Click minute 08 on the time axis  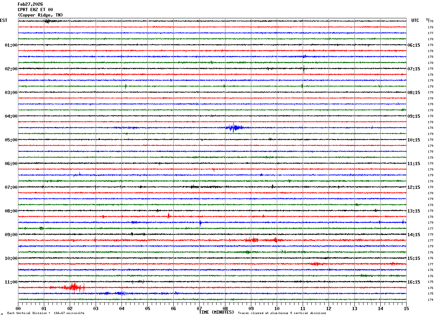click(x=225, y=308)
